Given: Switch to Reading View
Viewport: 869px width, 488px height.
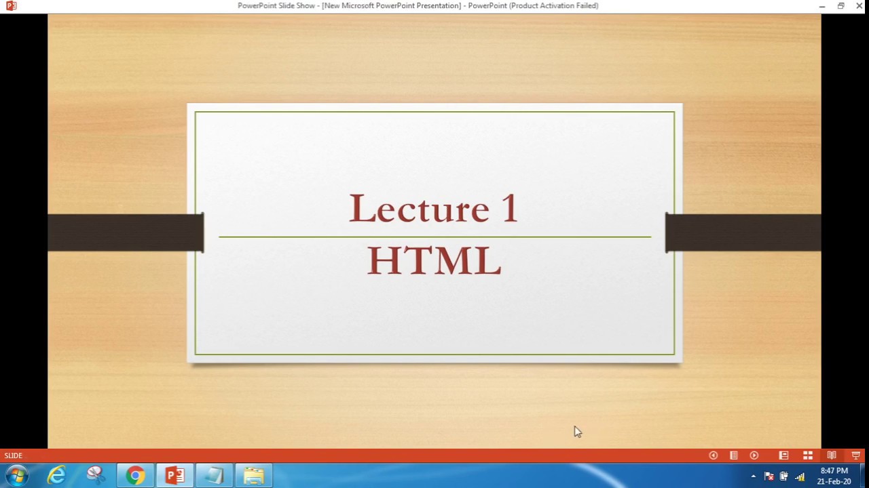Looking at the screenshot, I should 832,455.
